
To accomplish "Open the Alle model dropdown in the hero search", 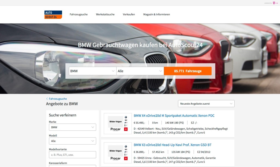I will [140, 71].
